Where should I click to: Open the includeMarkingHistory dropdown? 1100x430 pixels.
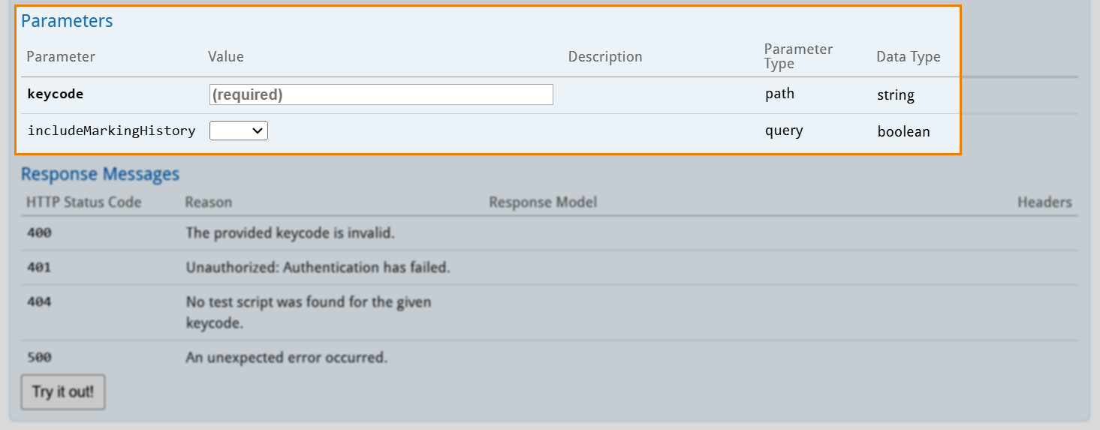pyautogui.click(x=238, y=131)
